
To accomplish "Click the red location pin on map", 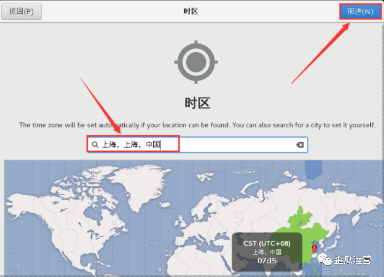I will (314, 249).
